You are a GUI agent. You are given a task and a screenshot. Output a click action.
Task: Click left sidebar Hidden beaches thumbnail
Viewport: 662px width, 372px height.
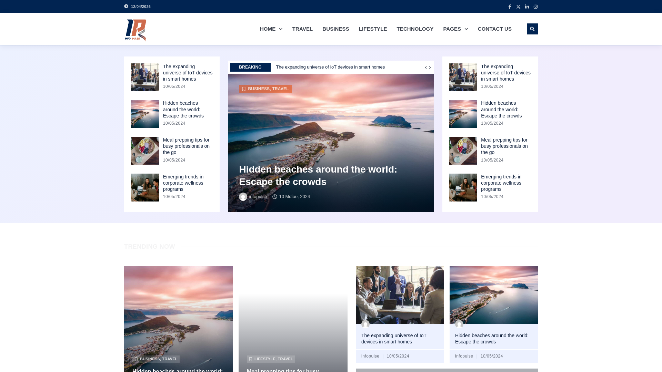point(145,114)
